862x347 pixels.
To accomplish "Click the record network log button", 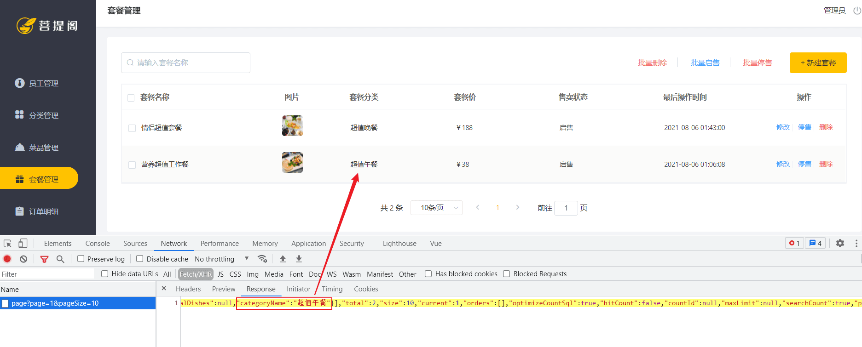I will click(7, 259).
